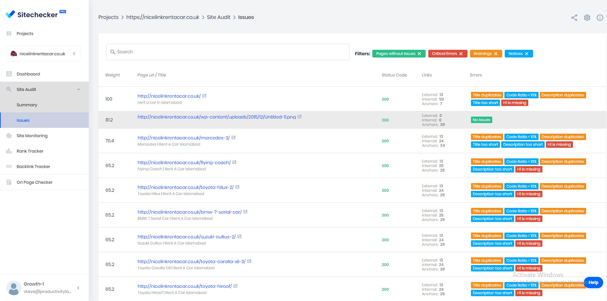Image resolution: width=607 pixels, height=301 pixels.
Task: Click the Status Code column header
Action: (x=394, y=75)
